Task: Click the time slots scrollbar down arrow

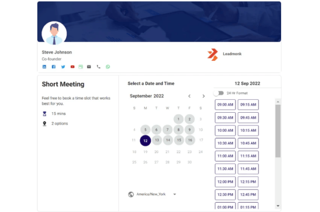Action: coord(278,206)
